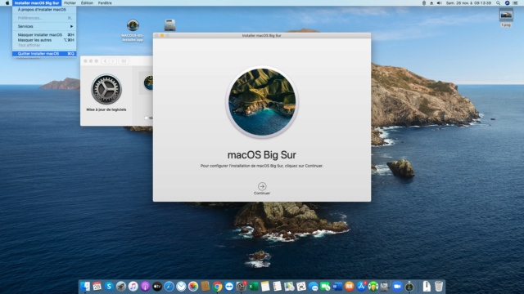Open Books from the Dock

pos(350,287)
